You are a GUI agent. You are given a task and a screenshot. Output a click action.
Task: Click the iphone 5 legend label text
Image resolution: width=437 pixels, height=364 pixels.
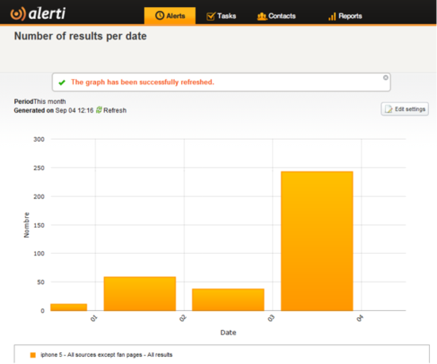[106, 354]
